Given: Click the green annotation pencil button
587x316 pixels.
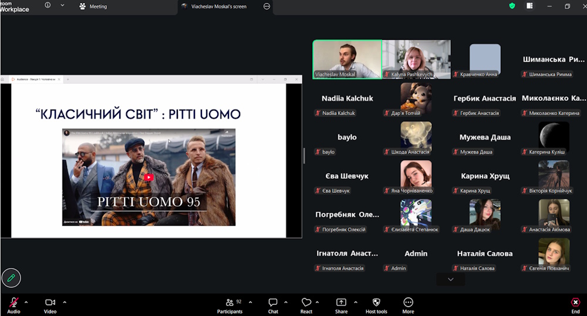Looking at the screenshot, I should tap(11, 277).
